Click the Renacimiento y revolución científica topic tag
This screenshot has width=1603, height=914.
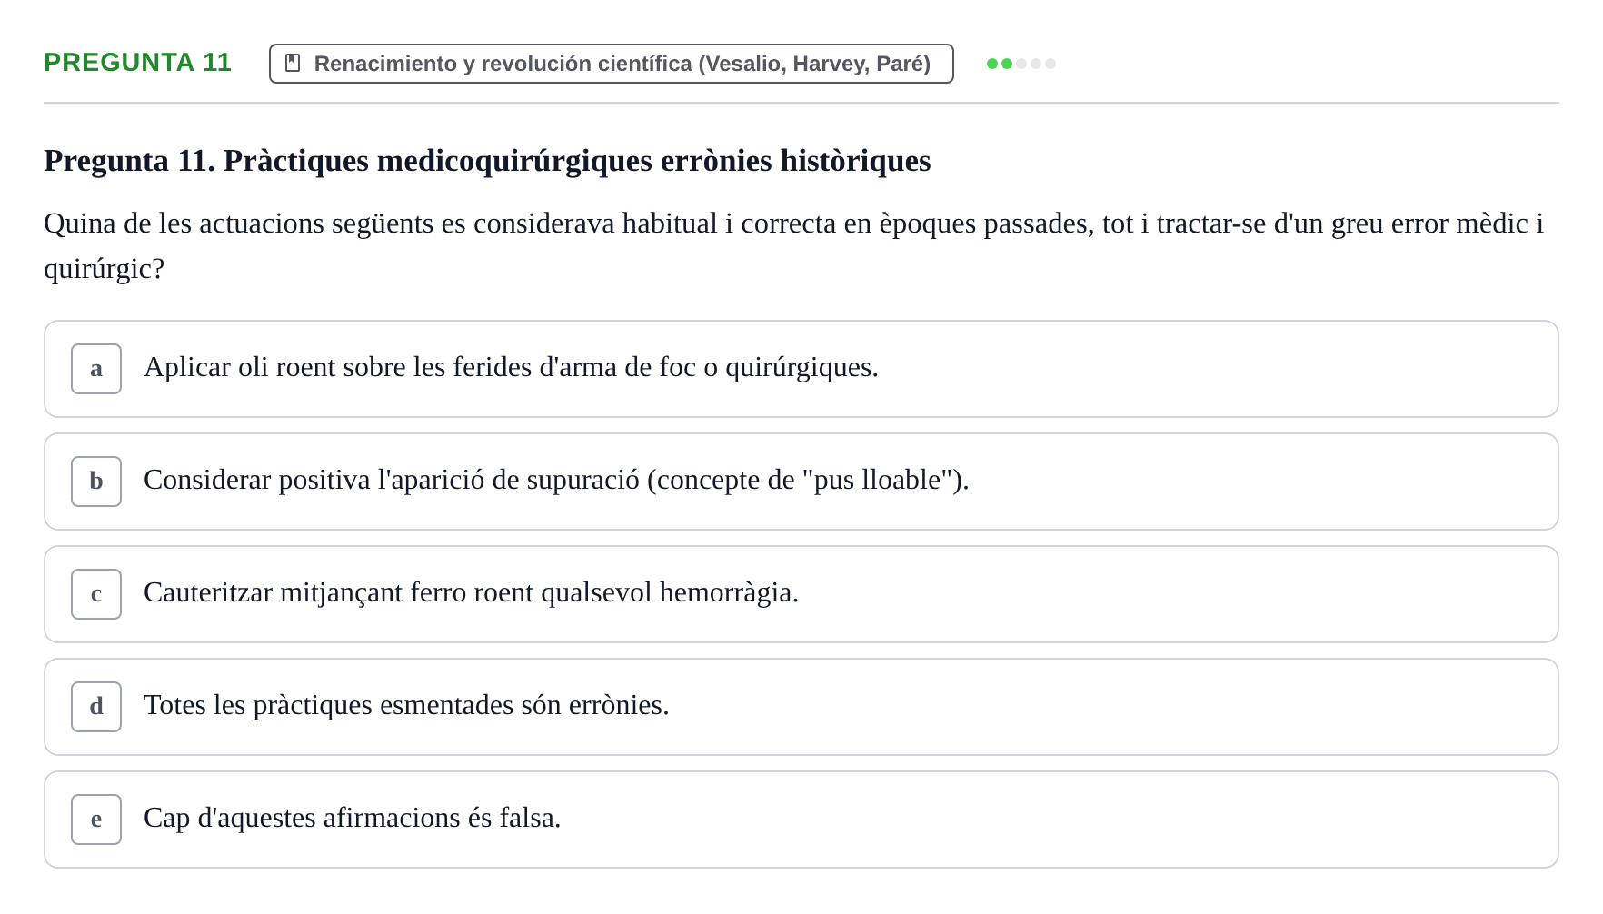coord(612,64)
